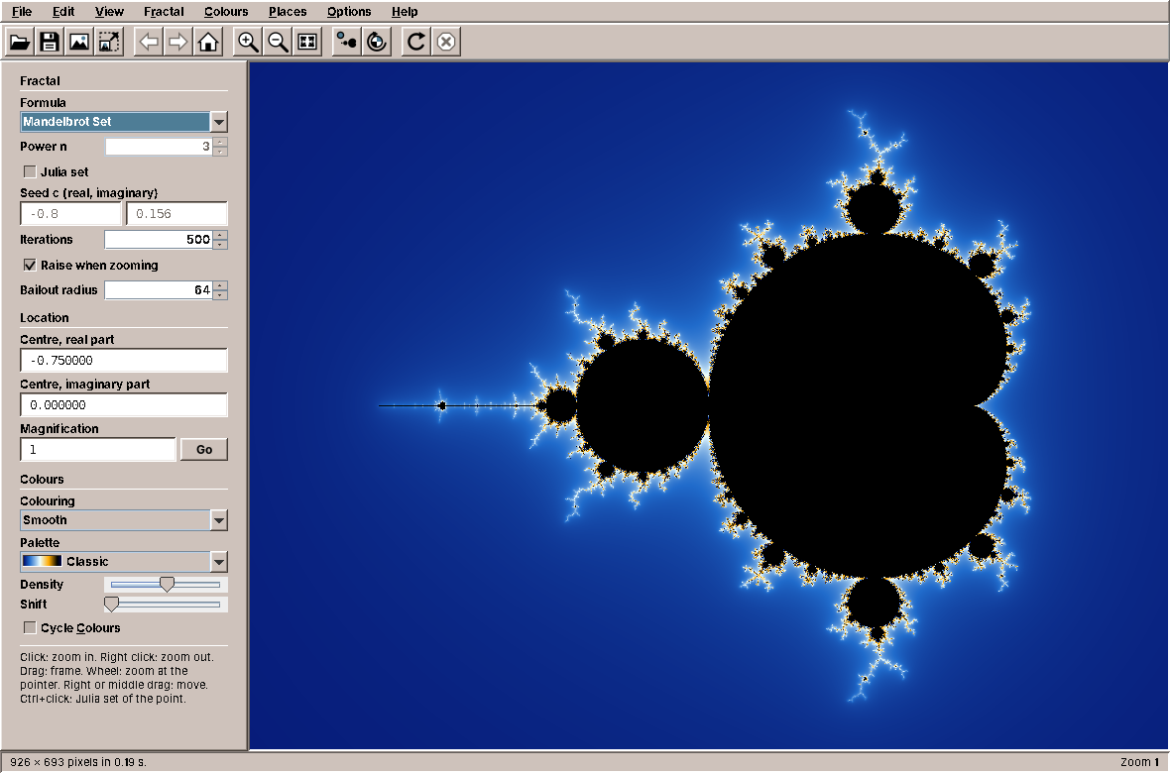Open the Help menu
The image size is (1170, 773).
coord(405,11)
